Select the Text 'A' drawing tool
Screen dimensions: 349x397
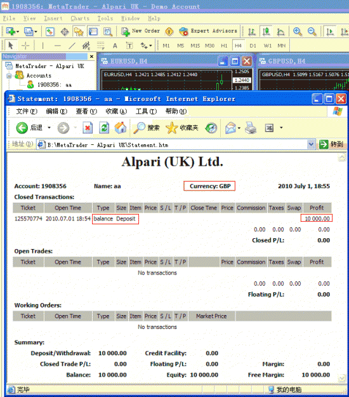click(x=115, y=46)
